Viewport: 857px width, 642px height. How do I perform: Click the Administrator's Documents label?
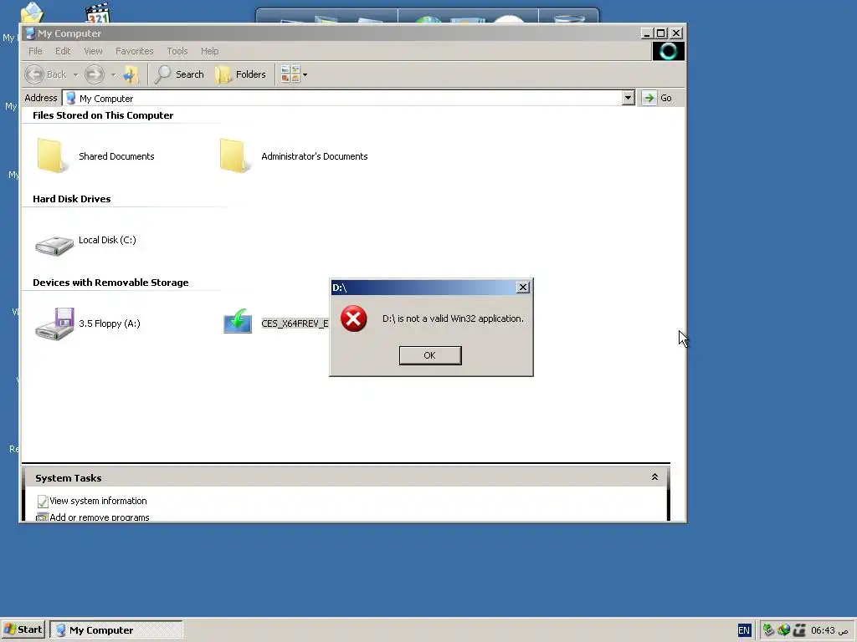(315, 156)
